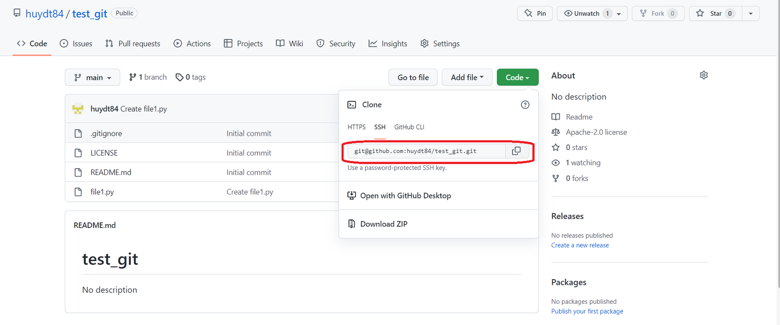Click the SSH clone URL field
This screenshot has width=780, height=325.
tap(426, 151)
